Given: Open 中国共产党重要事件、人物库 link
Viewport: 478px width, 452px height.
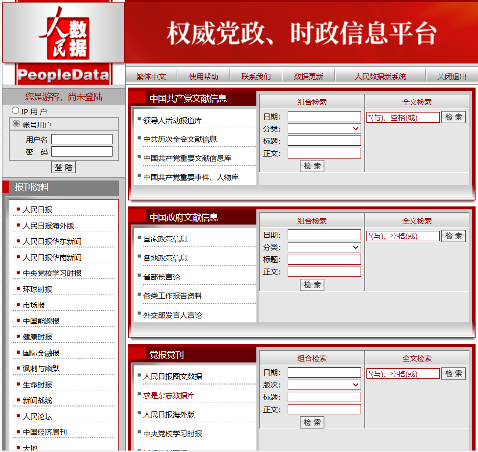Looking at the screenshot, I should pos(191,177).
